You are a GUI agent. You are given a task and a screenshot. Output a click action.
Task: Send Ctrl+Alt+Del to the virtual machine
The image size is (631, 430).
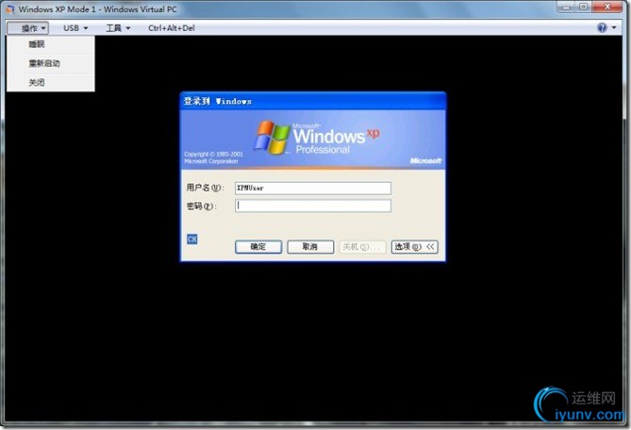click(x=172, y=28)
